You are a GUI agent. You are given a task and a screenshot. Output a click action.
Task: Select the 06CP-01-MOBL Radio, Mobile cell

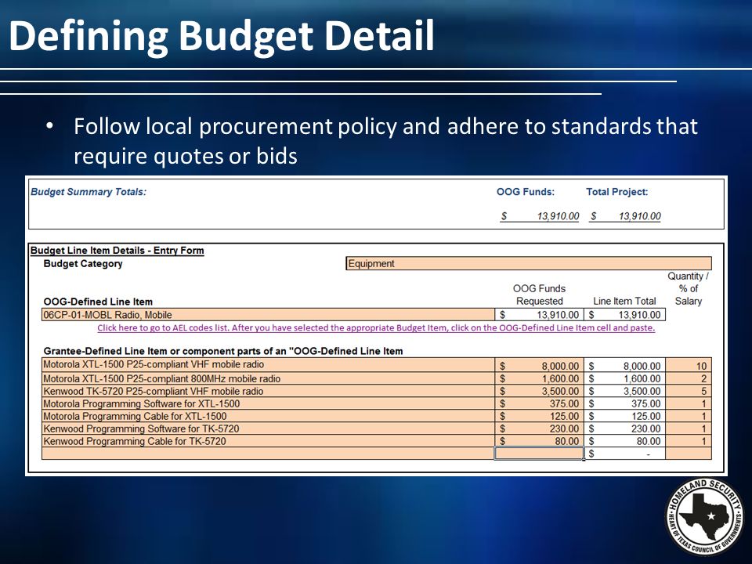pyautogui.click(x=268, y=315)
